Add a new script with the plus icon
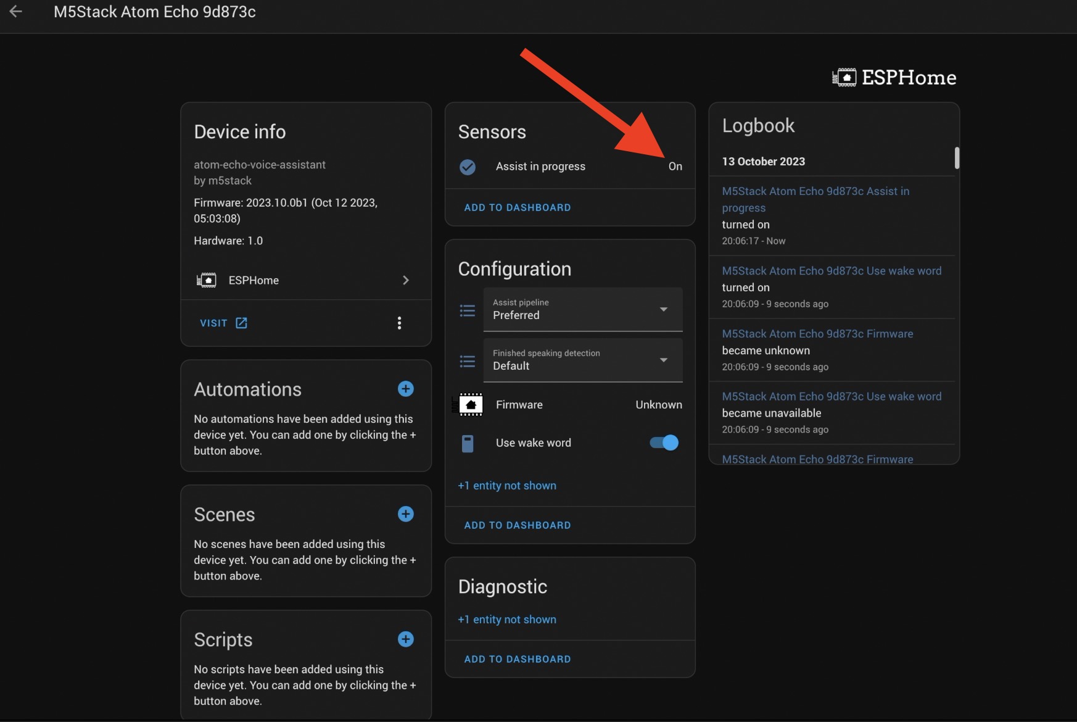1077x722 pixels. coord(405,639)
